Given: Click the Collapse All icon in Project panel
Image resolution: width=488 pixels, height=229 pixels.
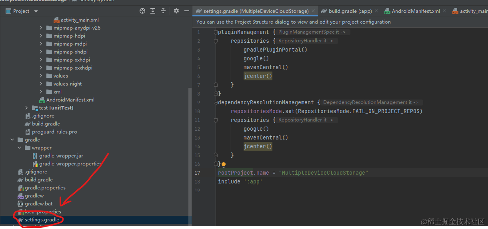Looking at the screenshot, I should 164,11.
